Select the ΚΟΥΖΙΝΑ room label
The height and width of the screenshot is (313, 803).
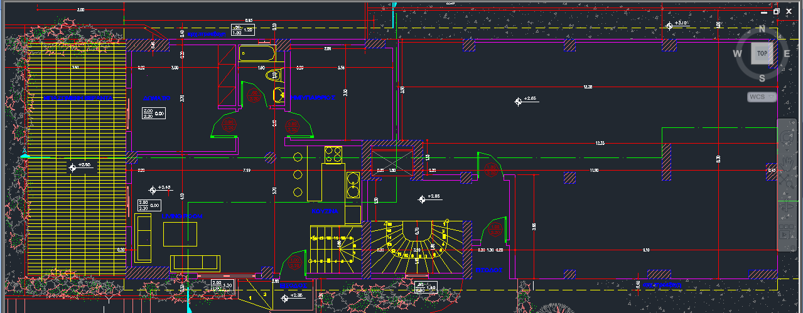[x=325, y=211]
